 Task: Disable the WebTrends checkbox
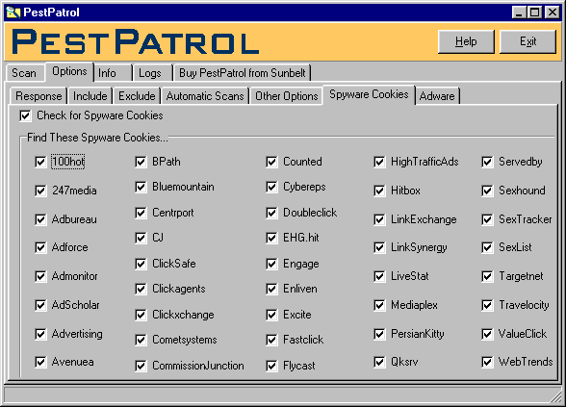(487, 362)
